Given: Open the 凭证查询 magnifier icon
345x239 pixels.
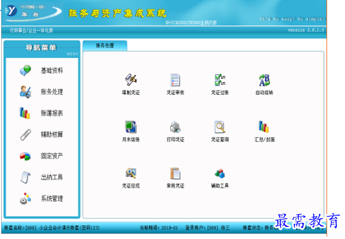Looking at the screenshot, I should click(x=220, y=127).
